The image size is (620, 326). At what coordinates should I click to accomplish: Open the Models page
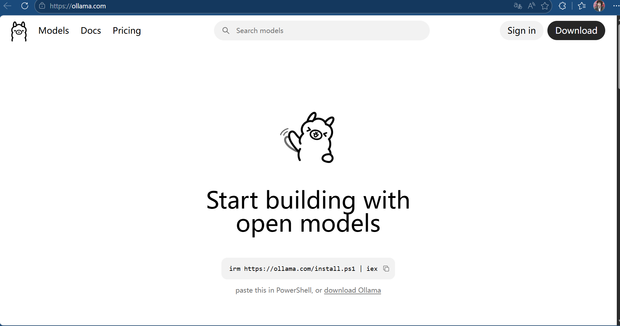54,30
